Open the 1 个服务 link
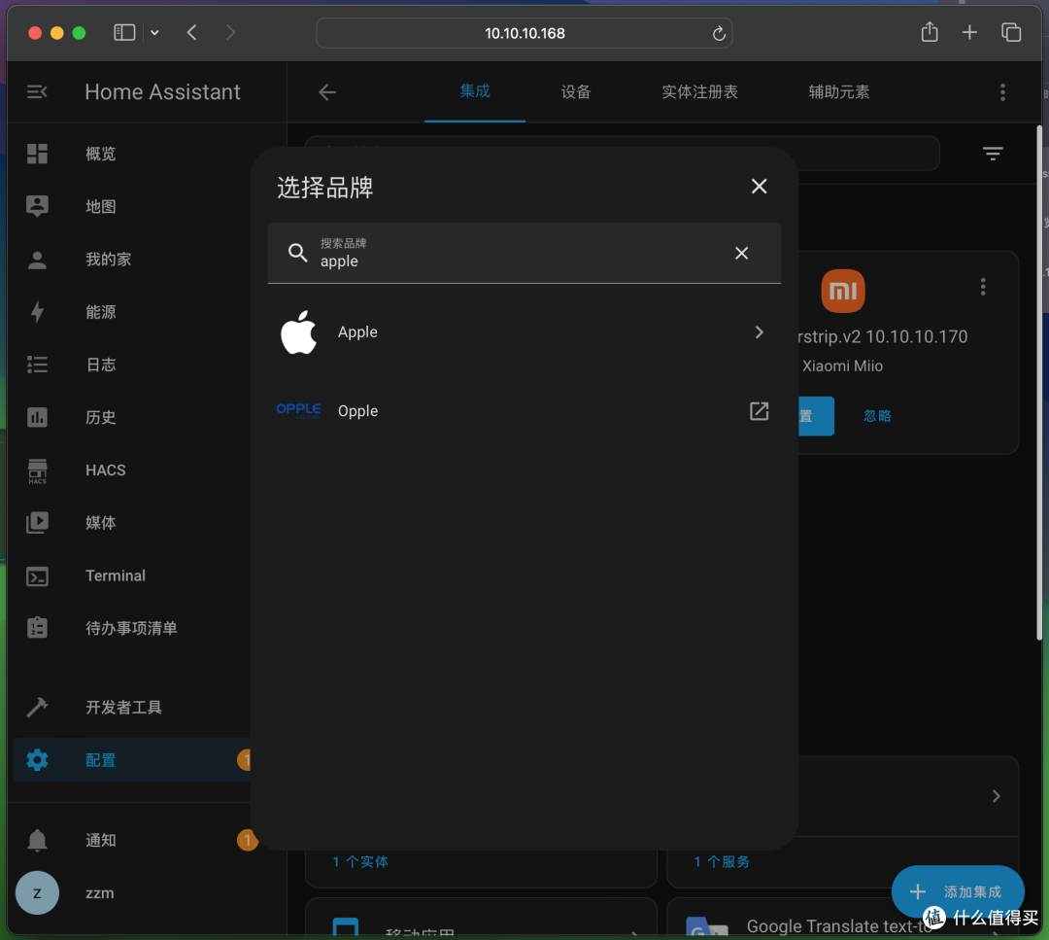Image resolution: width=1049 pixels, height=940 pixels. (x=722, y=861)
